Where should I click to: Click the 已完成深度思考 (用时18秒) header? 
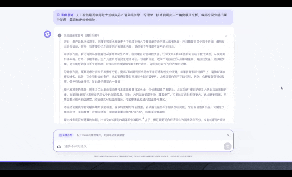pyautogui.click(x=81, y=35)
